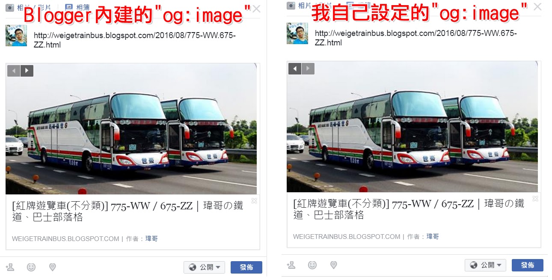
Task: Show the next thumbnail in the left preview
Action: click(27, 71)
